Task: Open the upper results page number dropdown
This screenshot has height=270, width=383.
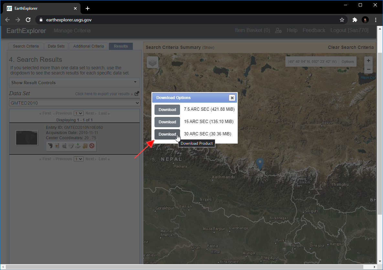Action: (79, 113)
